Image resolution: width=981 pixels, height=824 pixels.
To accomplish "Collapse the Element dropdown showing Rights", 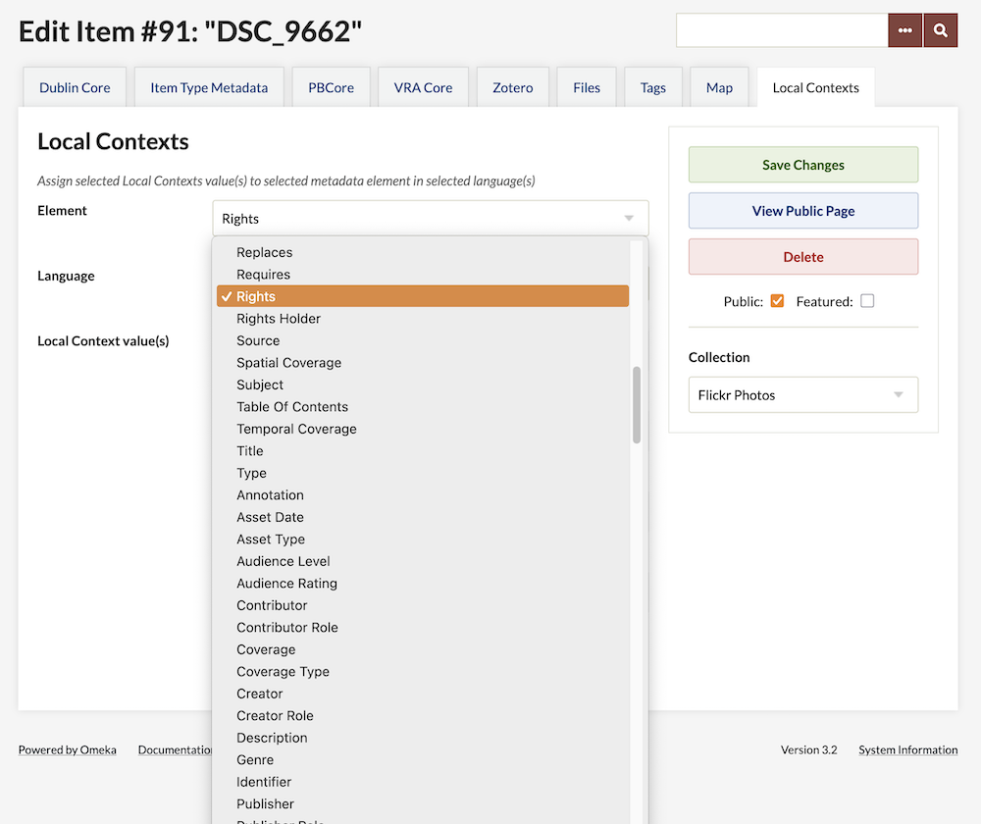I will (430, 219).
